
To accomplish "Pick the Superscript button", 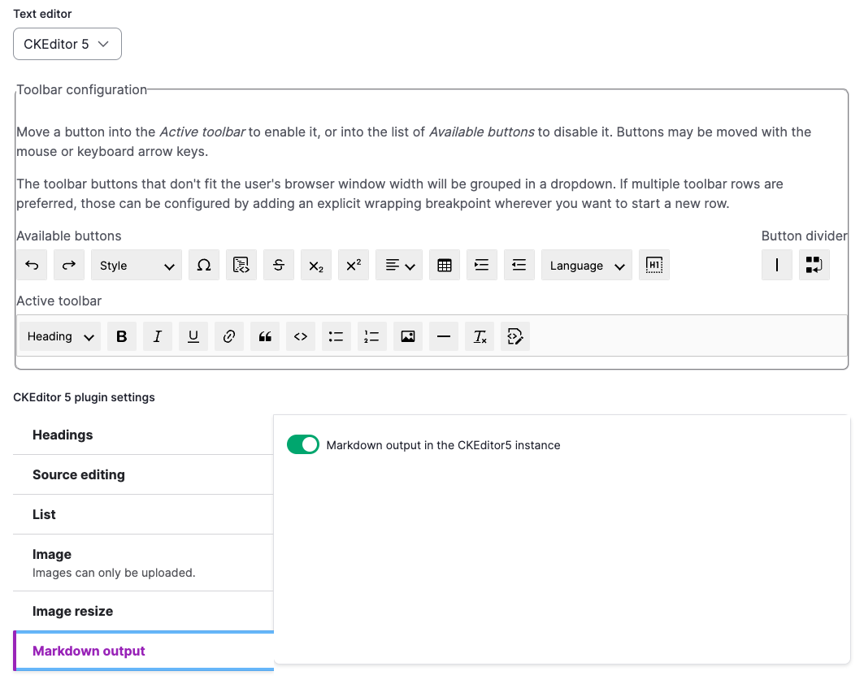I will tap(354, 265).
